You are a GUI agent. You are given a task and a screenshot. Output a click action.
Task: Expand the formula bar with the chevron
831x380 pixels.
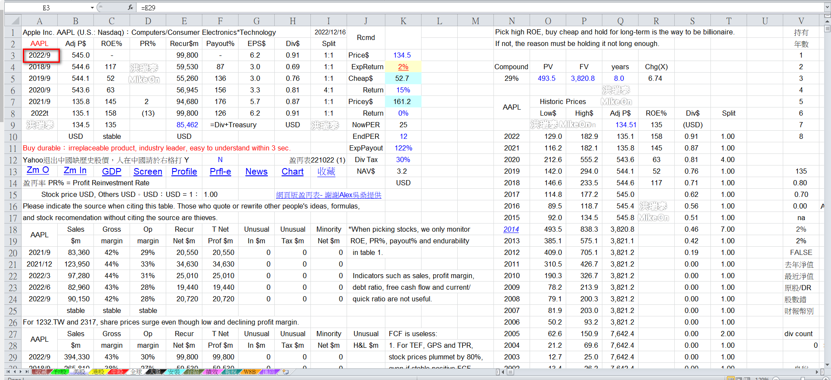click(827, 8)
